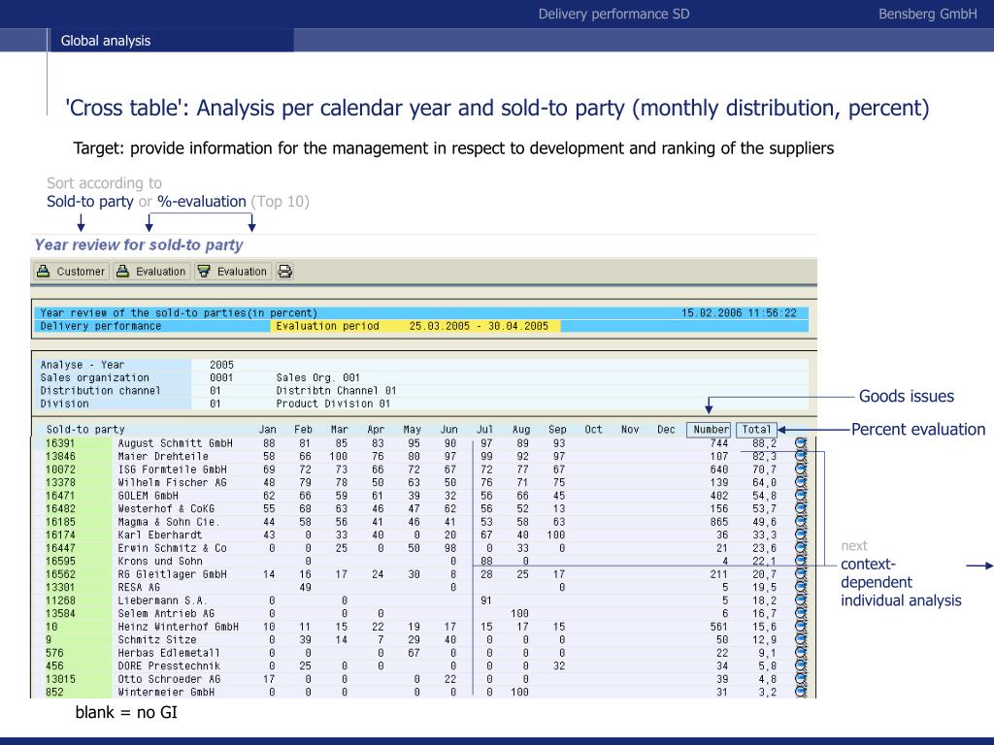The image size is (994, 745).
Task: Click the timestamp 15.02.2006 11:56:22
Action: click(739, 313)
